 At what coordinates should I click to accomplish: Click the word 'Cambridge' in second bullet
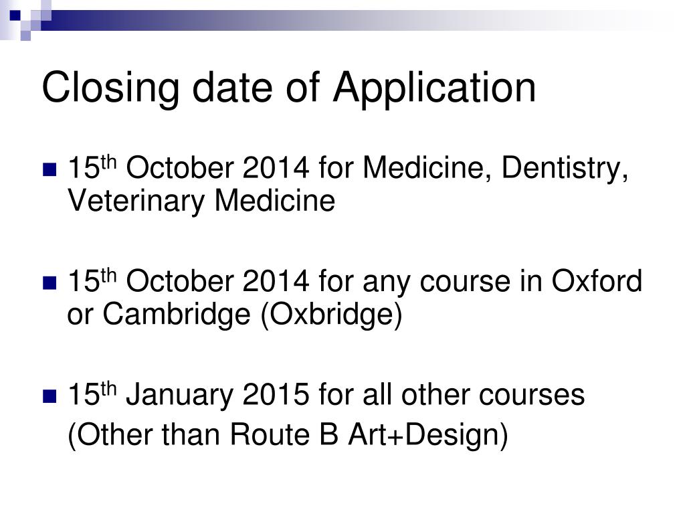pos(176,315)
